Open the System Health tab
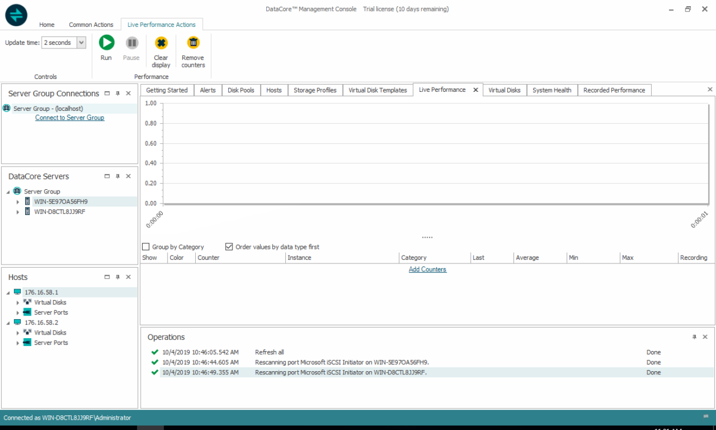This screenshot has height=430, width=716. click(551, 90)
